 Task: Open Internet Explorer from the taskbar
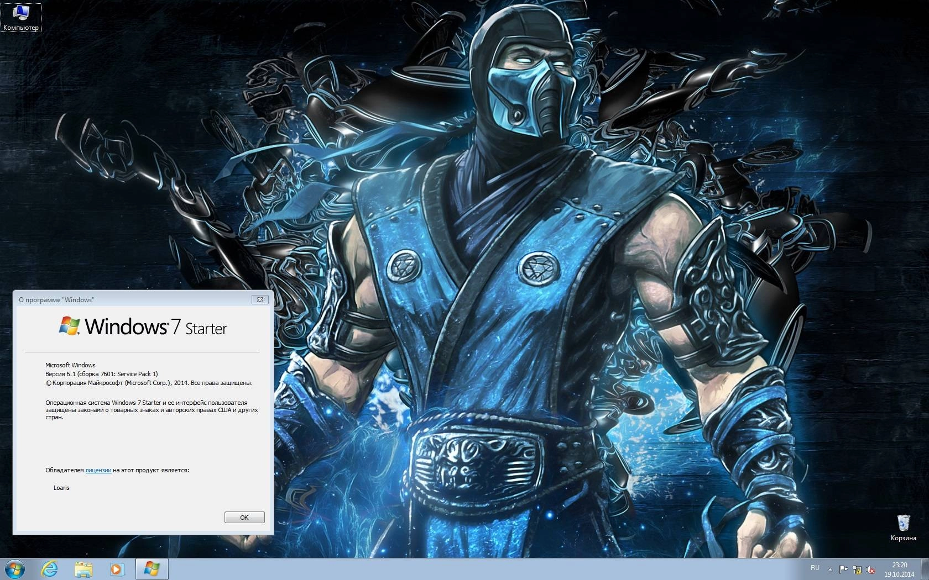[x=50, y=569]
